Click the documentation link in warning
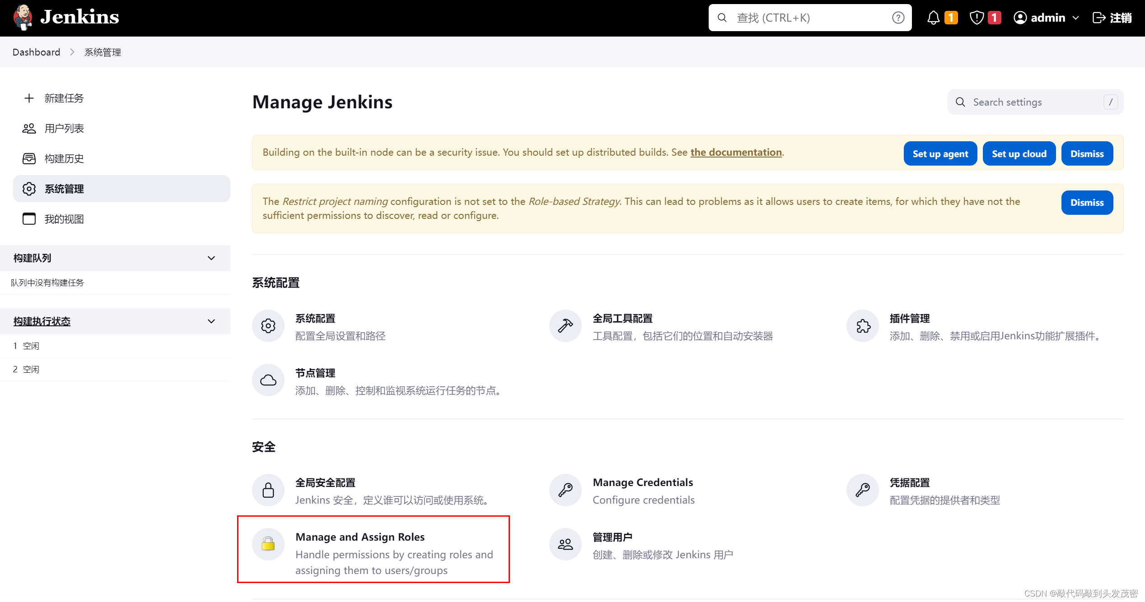The image size is (1145, 602). pos(735,152)
